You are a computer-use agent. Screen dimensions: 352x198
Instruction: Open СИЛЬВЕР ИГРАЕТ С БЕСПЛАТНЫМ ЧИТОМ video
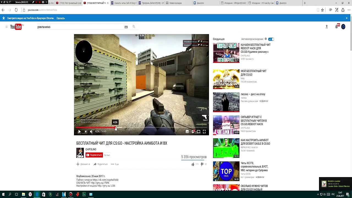click(x=254, y=121)
